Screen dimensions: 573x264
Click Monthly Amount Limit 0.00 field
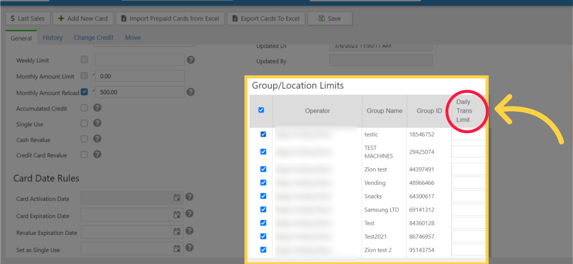(140, 76)
